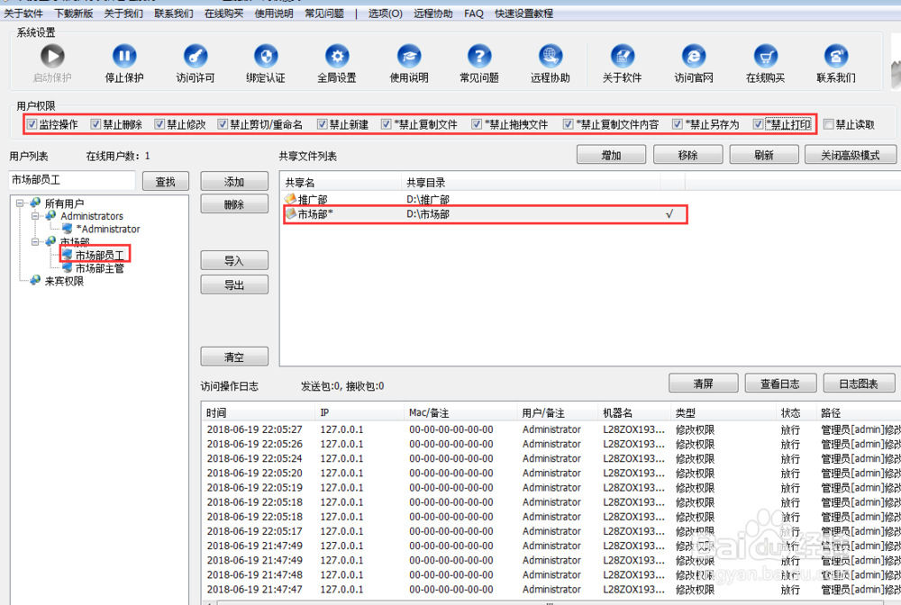This screenshot has width=901, height=605.
Task: Open 访问许可 settings icon
Action: tap(194, 56)
